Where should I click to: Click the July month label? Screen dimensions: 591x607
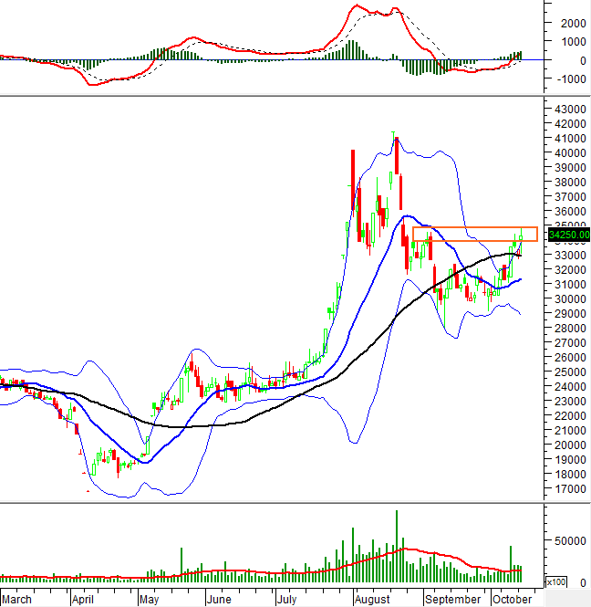point(287,599)
